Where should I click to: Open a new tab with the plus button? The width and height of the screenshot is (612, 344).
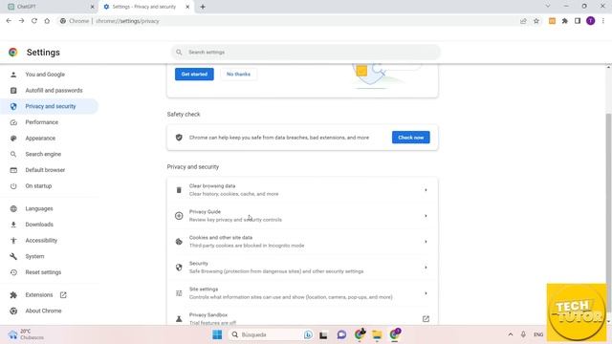pos(203,7)
